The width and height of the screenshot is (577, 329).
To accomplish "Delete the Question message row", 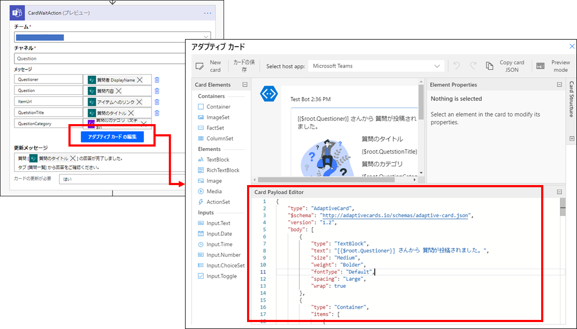I will coord(157,91).
